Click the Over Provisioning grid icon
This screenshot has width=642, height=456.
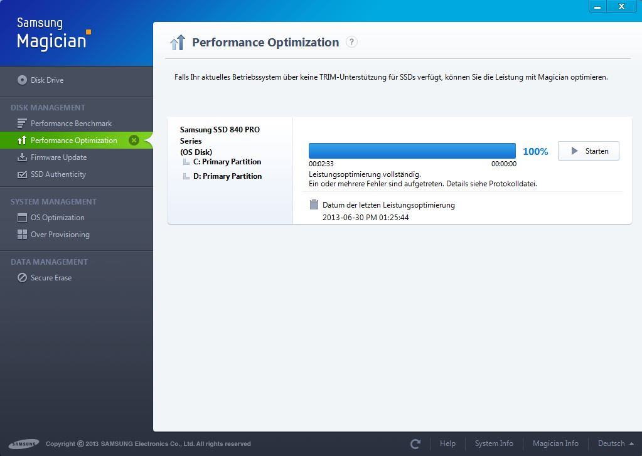(22, 235)
